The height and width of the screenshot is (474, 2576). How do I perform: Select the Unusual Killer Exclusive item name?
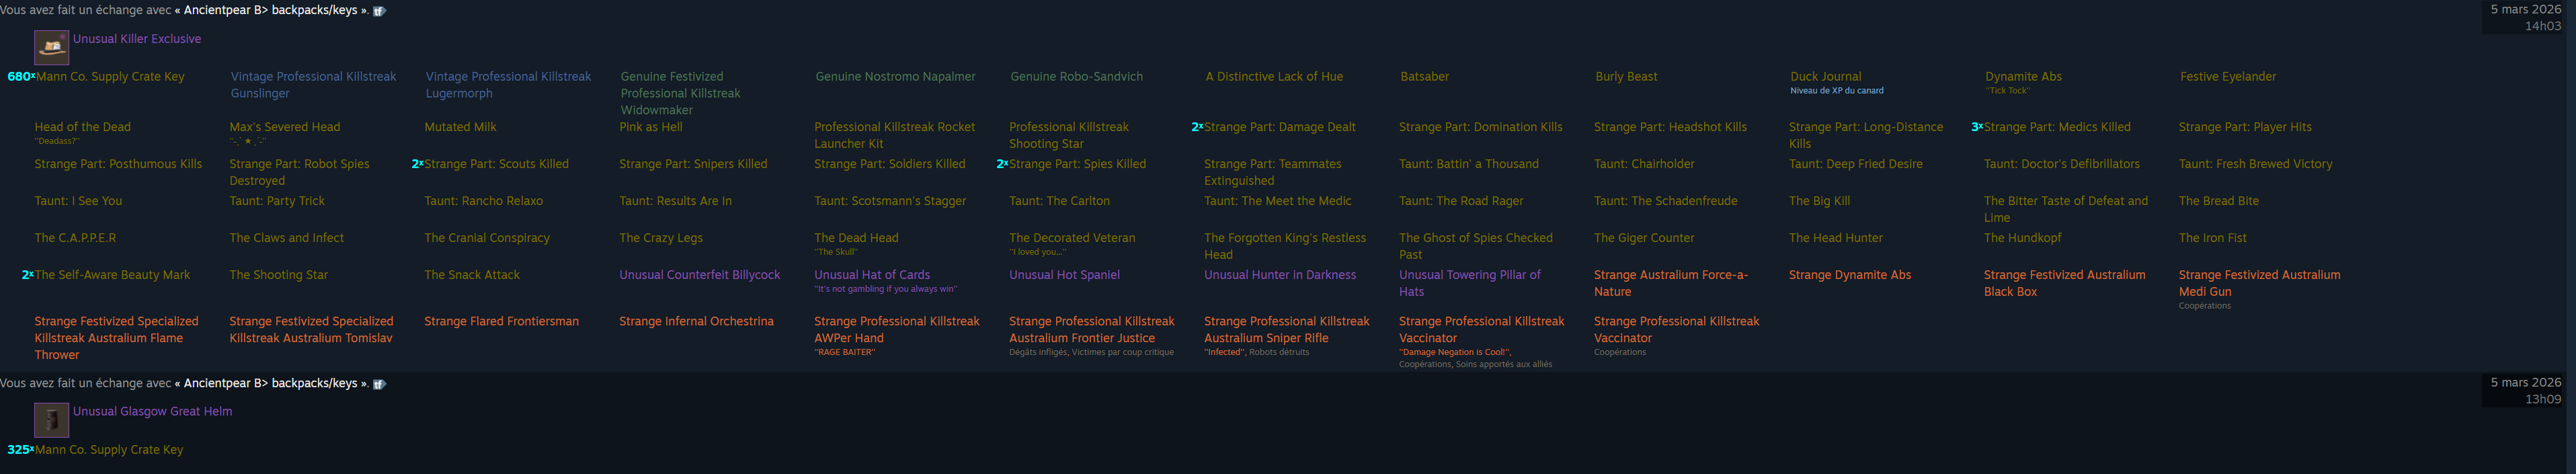pyautogui.click(x=137, y=39)
